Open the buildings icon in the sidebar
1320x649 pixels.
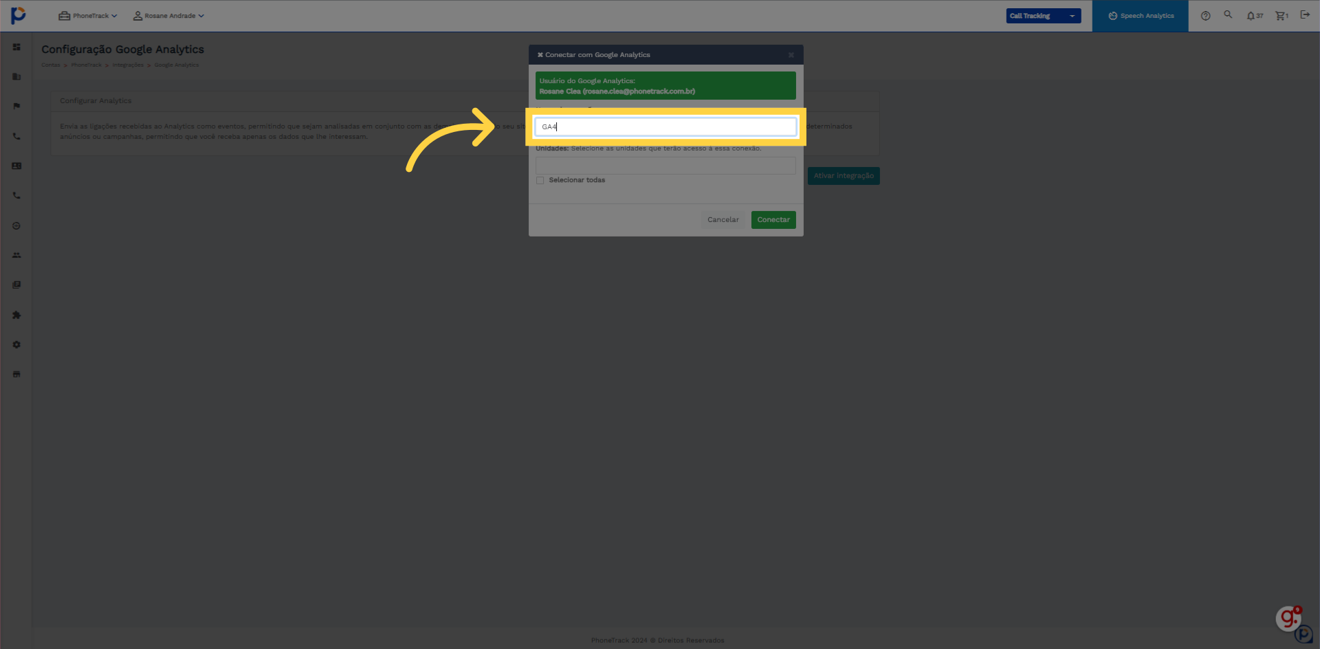[x=16, y=76]
